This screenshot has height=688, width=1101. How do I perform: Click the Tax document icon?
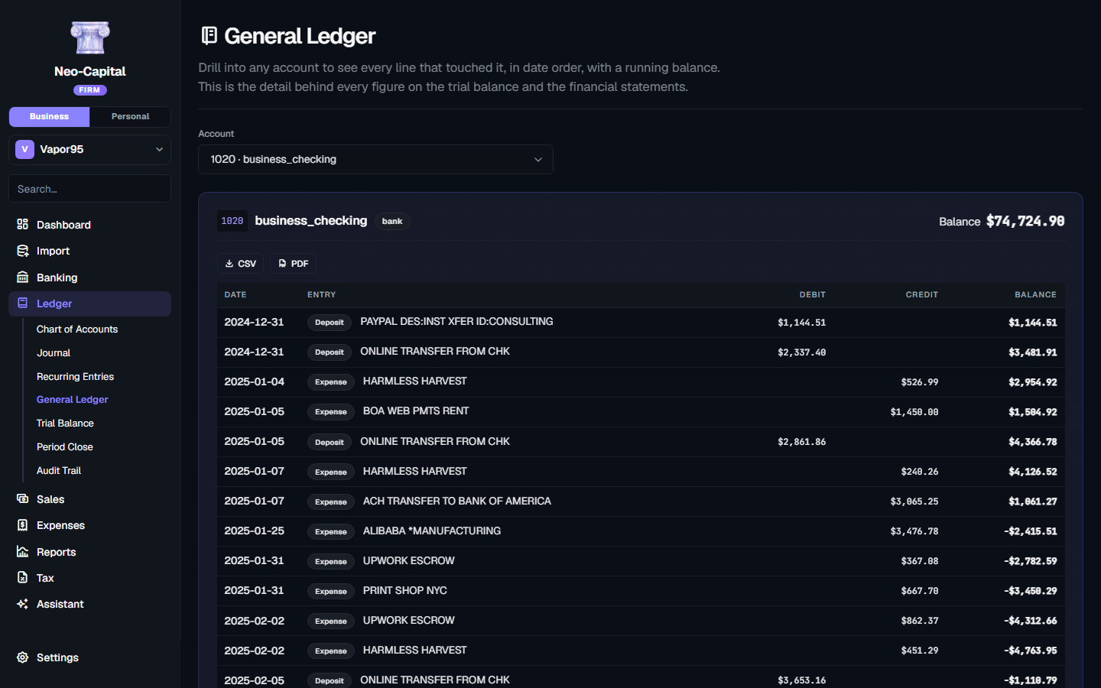click(x=23, y=578)
